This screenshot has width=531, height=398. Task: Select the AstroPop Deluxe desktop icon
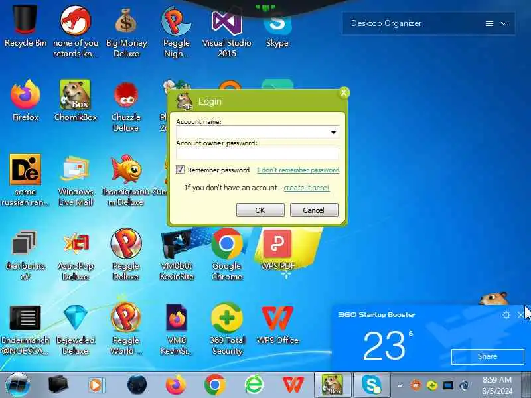tap(75, 255)
